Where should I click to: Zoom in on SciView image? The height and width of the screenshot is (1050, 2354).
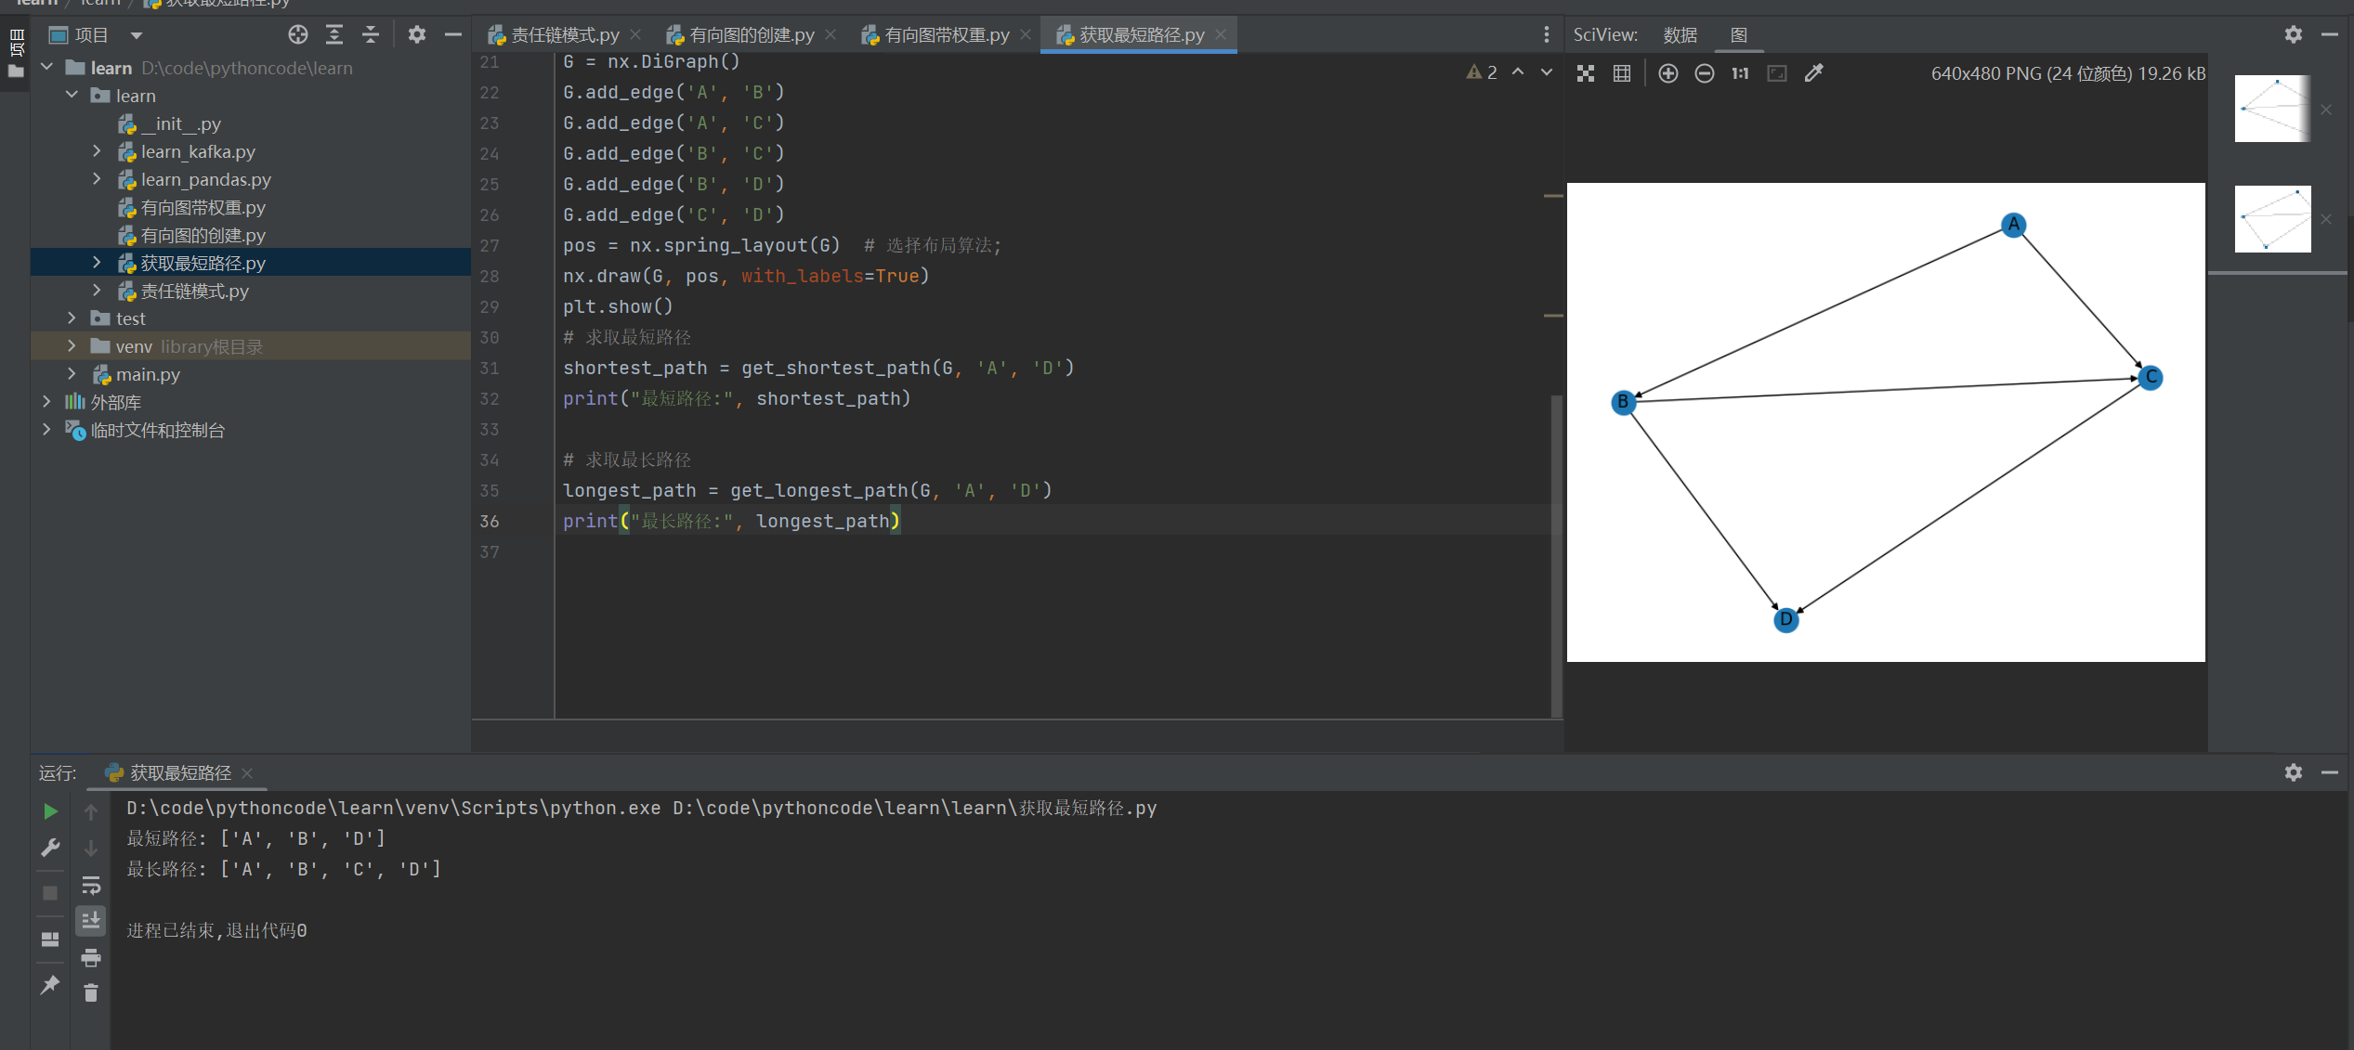point(1668,73)
